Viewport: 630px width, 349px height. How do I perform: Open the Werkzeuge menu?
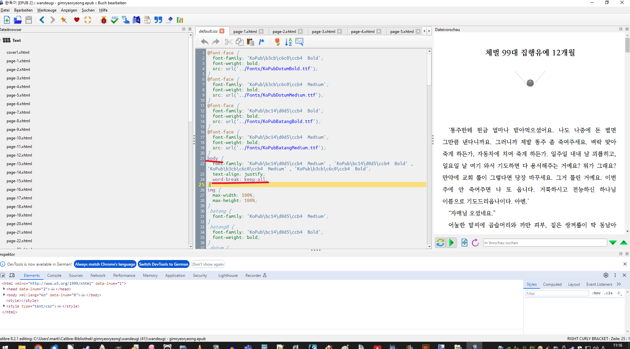[46, 10]
